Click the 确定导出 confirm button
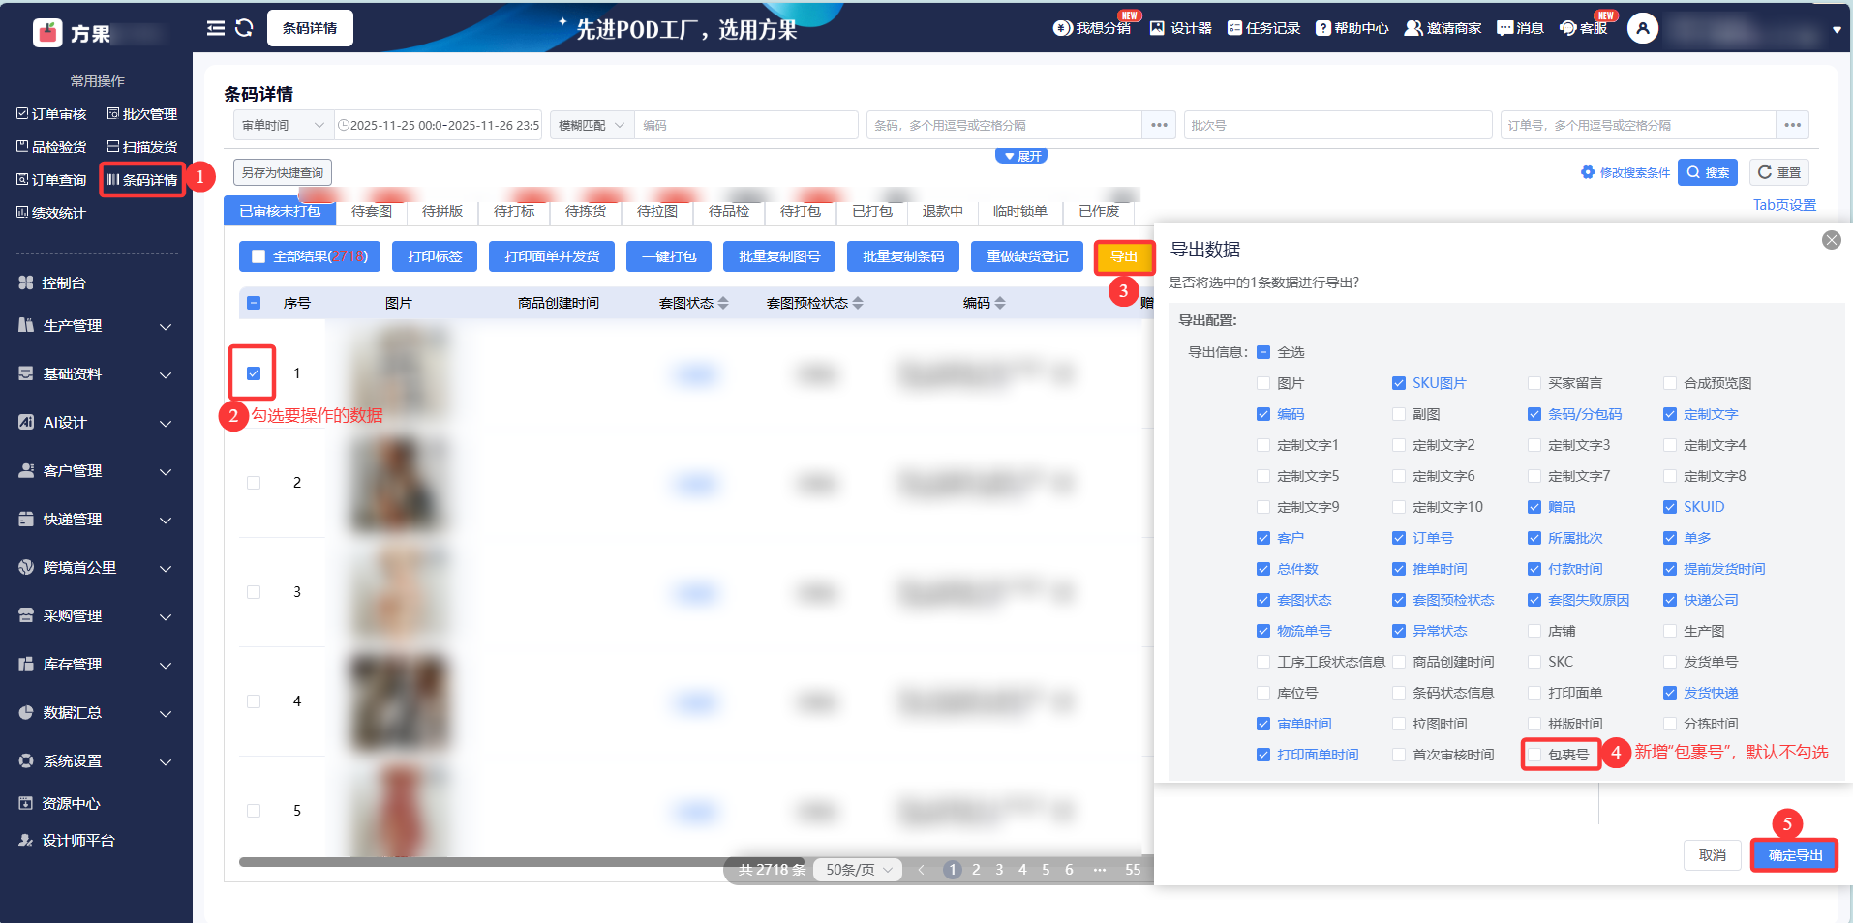The width and height of the screenshot is (1853, 923). (1794, 855)
